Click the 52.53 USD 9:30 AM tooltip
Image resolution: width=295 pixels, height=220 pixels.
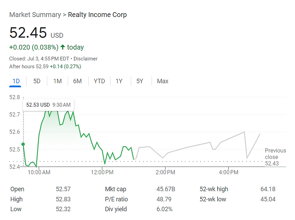pyautogui.click(x=48, y=105)
